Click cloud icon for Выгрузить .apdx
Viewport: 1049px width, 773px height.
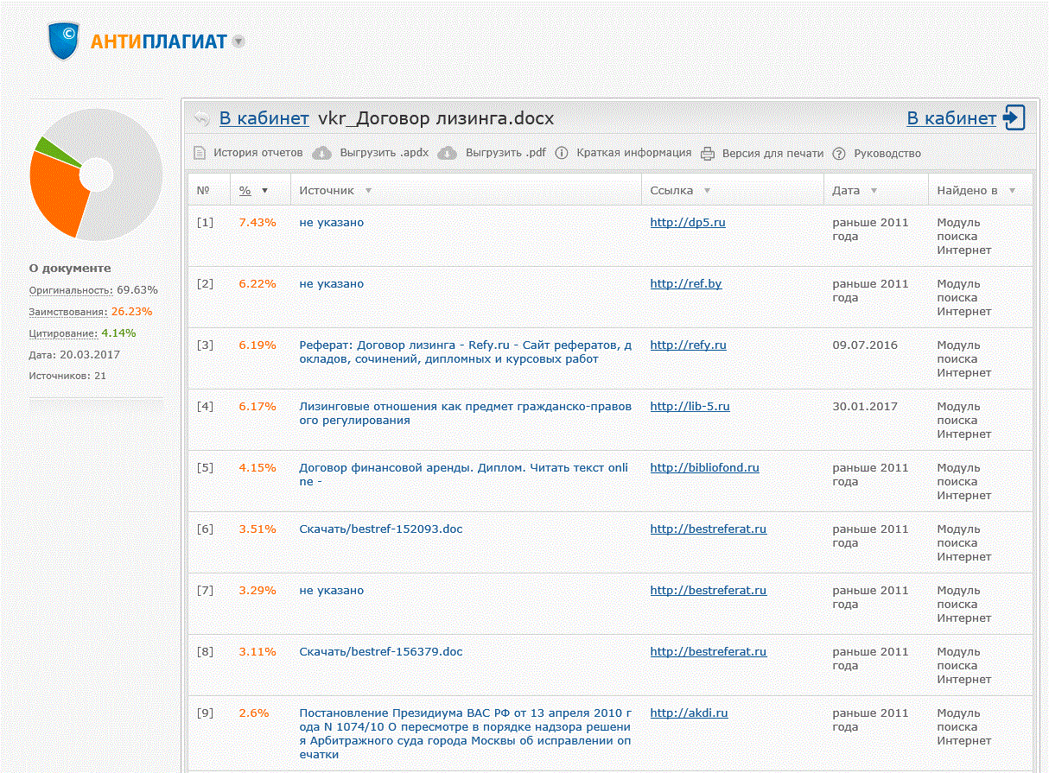coord(321,153)
